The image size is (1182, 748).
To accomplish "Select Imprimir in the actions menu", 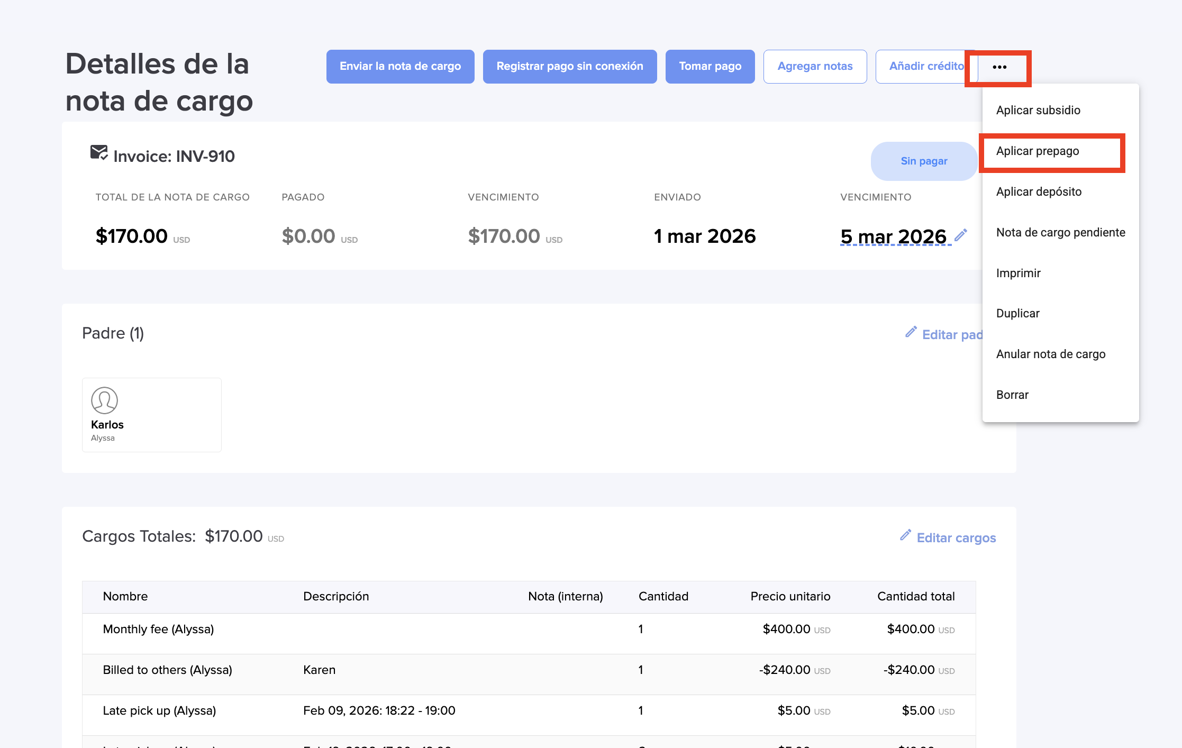I will point(1018,273).
